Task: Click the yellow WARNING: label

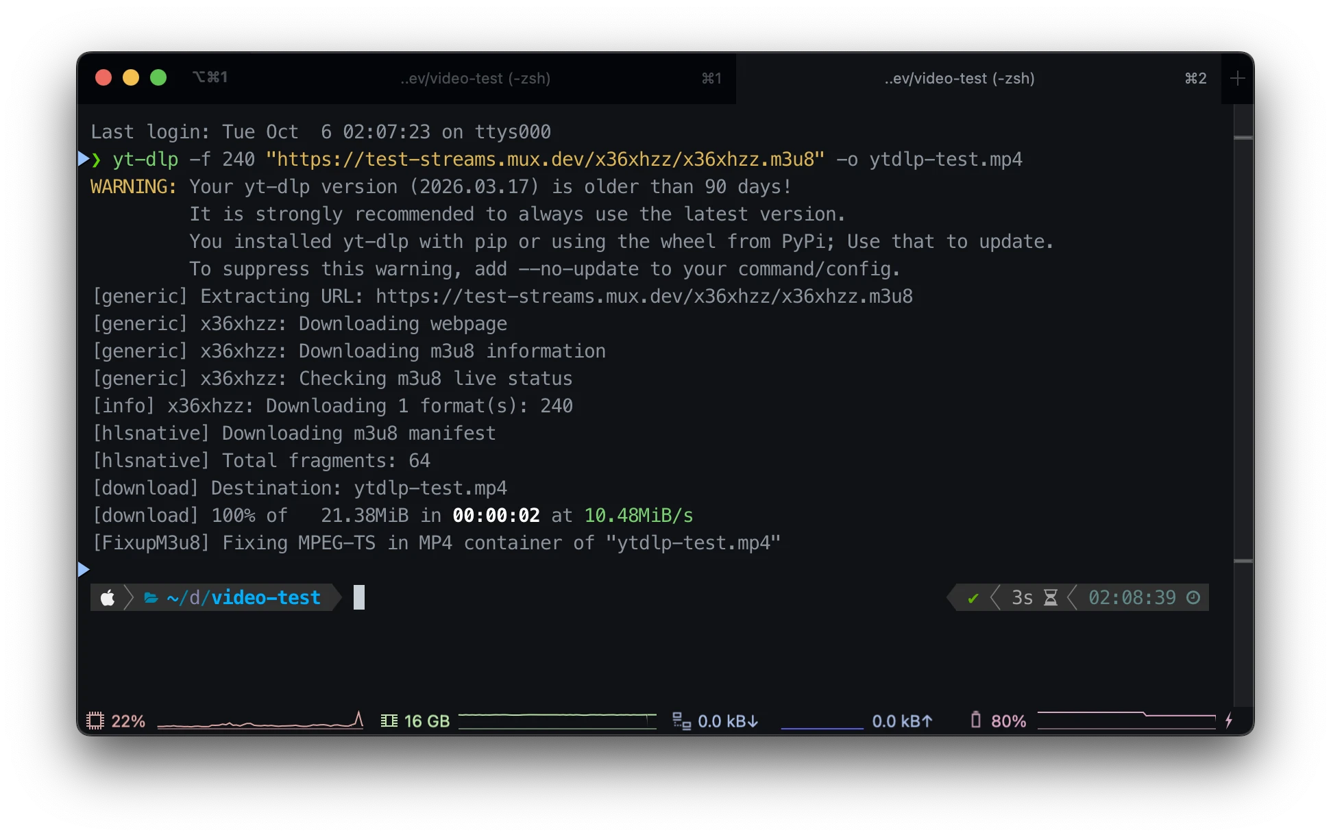Action: [134, 187]
